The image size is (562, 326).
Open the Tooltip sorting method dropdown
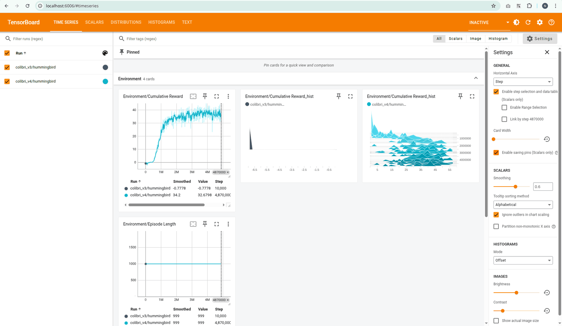[x=523, y=204]
